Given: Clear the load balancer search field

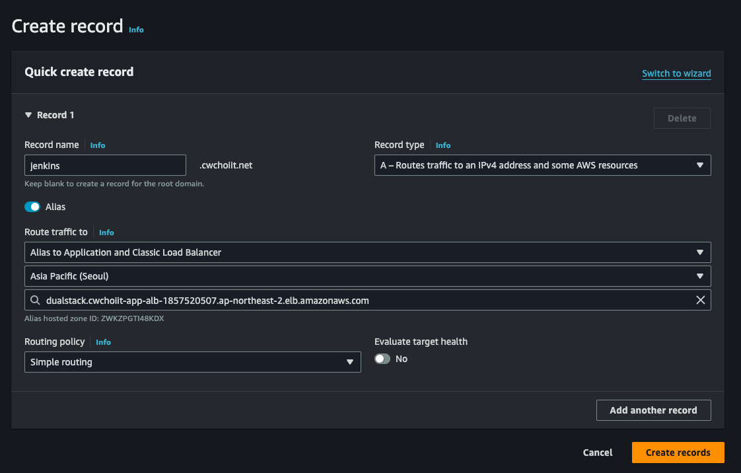Looking at the screenshot, I should 700,300.
